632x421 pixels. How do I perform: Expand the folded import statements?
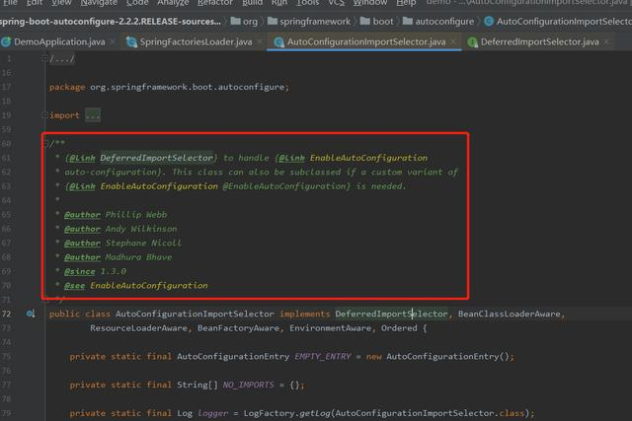(44, 115)
